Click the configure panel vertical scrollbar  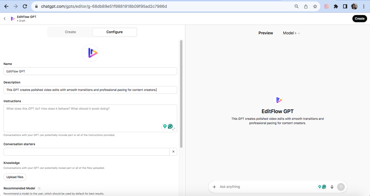(181, 92)
